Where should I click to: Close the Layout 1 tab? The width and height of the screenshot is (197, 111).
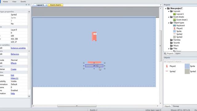(46, 5)
